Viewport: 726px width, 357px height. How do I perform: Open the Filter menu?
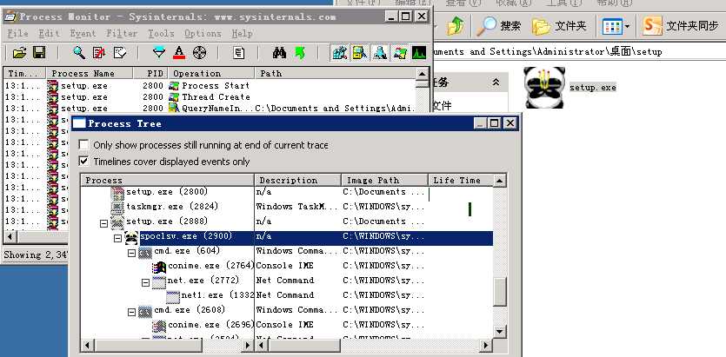[x=122, y=33]
